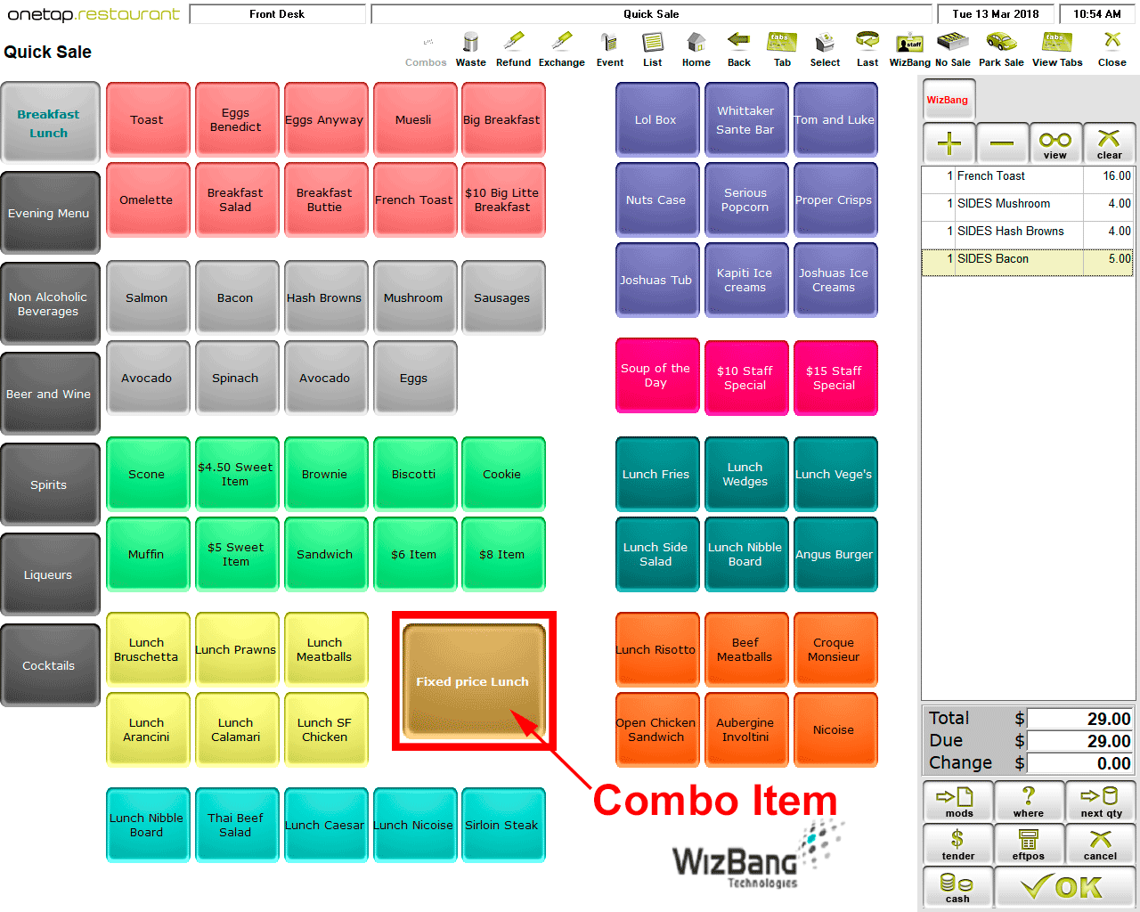Click the where question mark button
The image size is (1140, 912).
coord(1029,801)
